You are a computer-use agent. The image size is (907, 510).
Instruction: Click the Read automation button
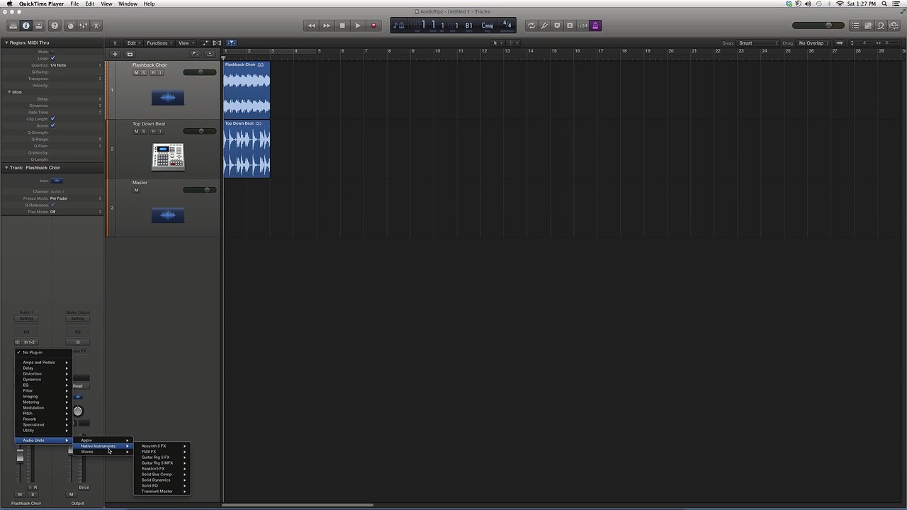78,386
